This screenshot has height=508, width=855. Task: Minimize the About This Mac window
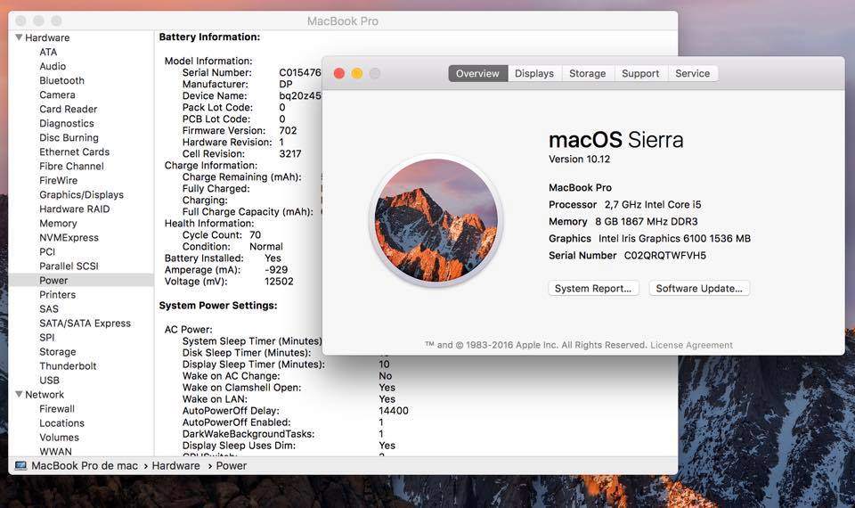pyautogui.click(x=357, y=73)
